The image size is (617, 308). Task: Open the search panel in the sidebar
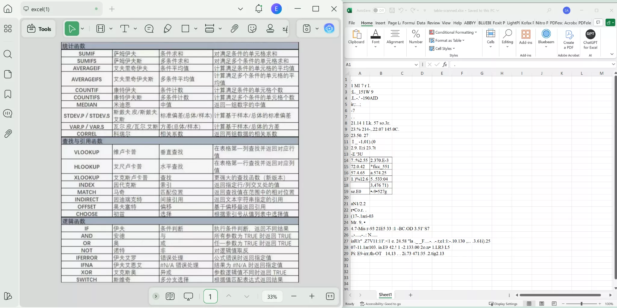point(8,54)
